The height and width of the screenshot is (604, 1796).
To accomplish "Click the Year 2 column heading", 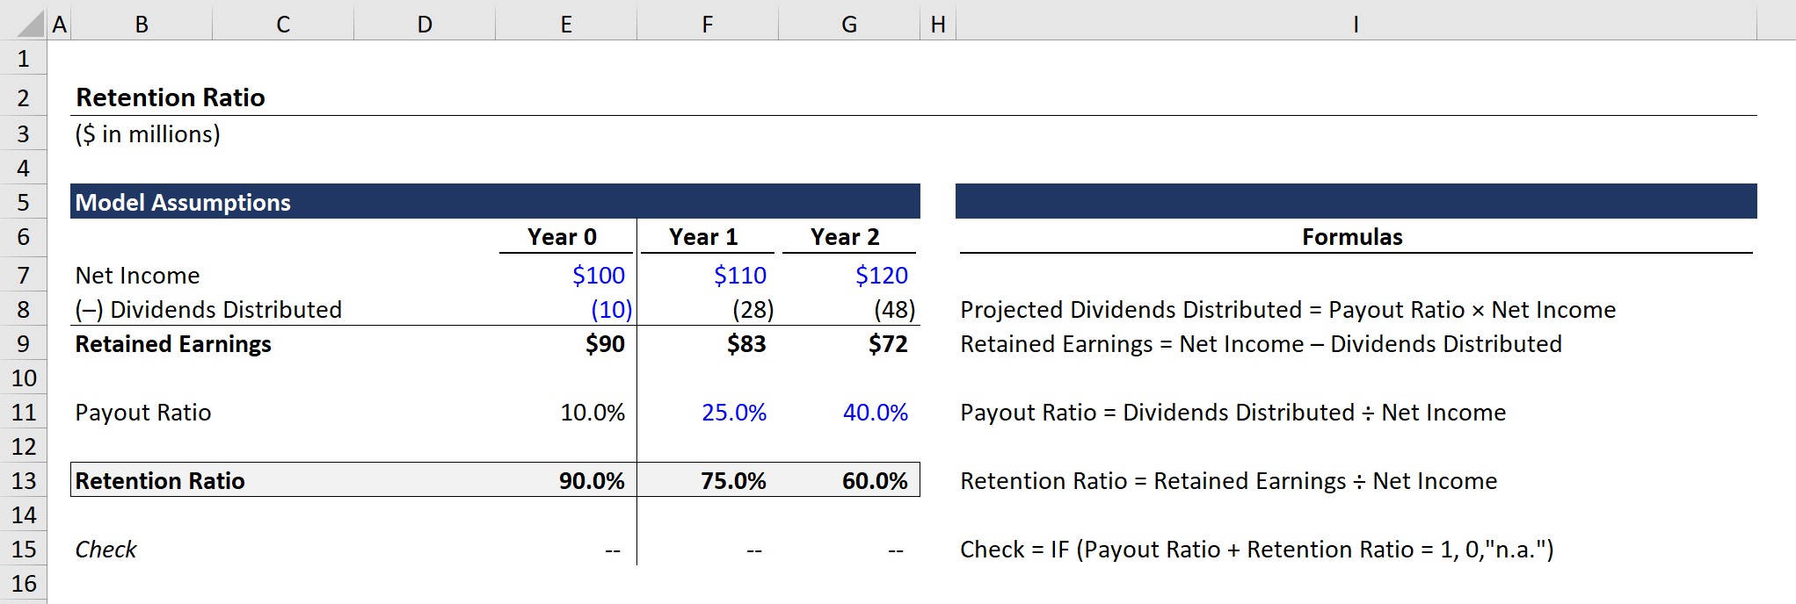I will [x=845, y=237].
